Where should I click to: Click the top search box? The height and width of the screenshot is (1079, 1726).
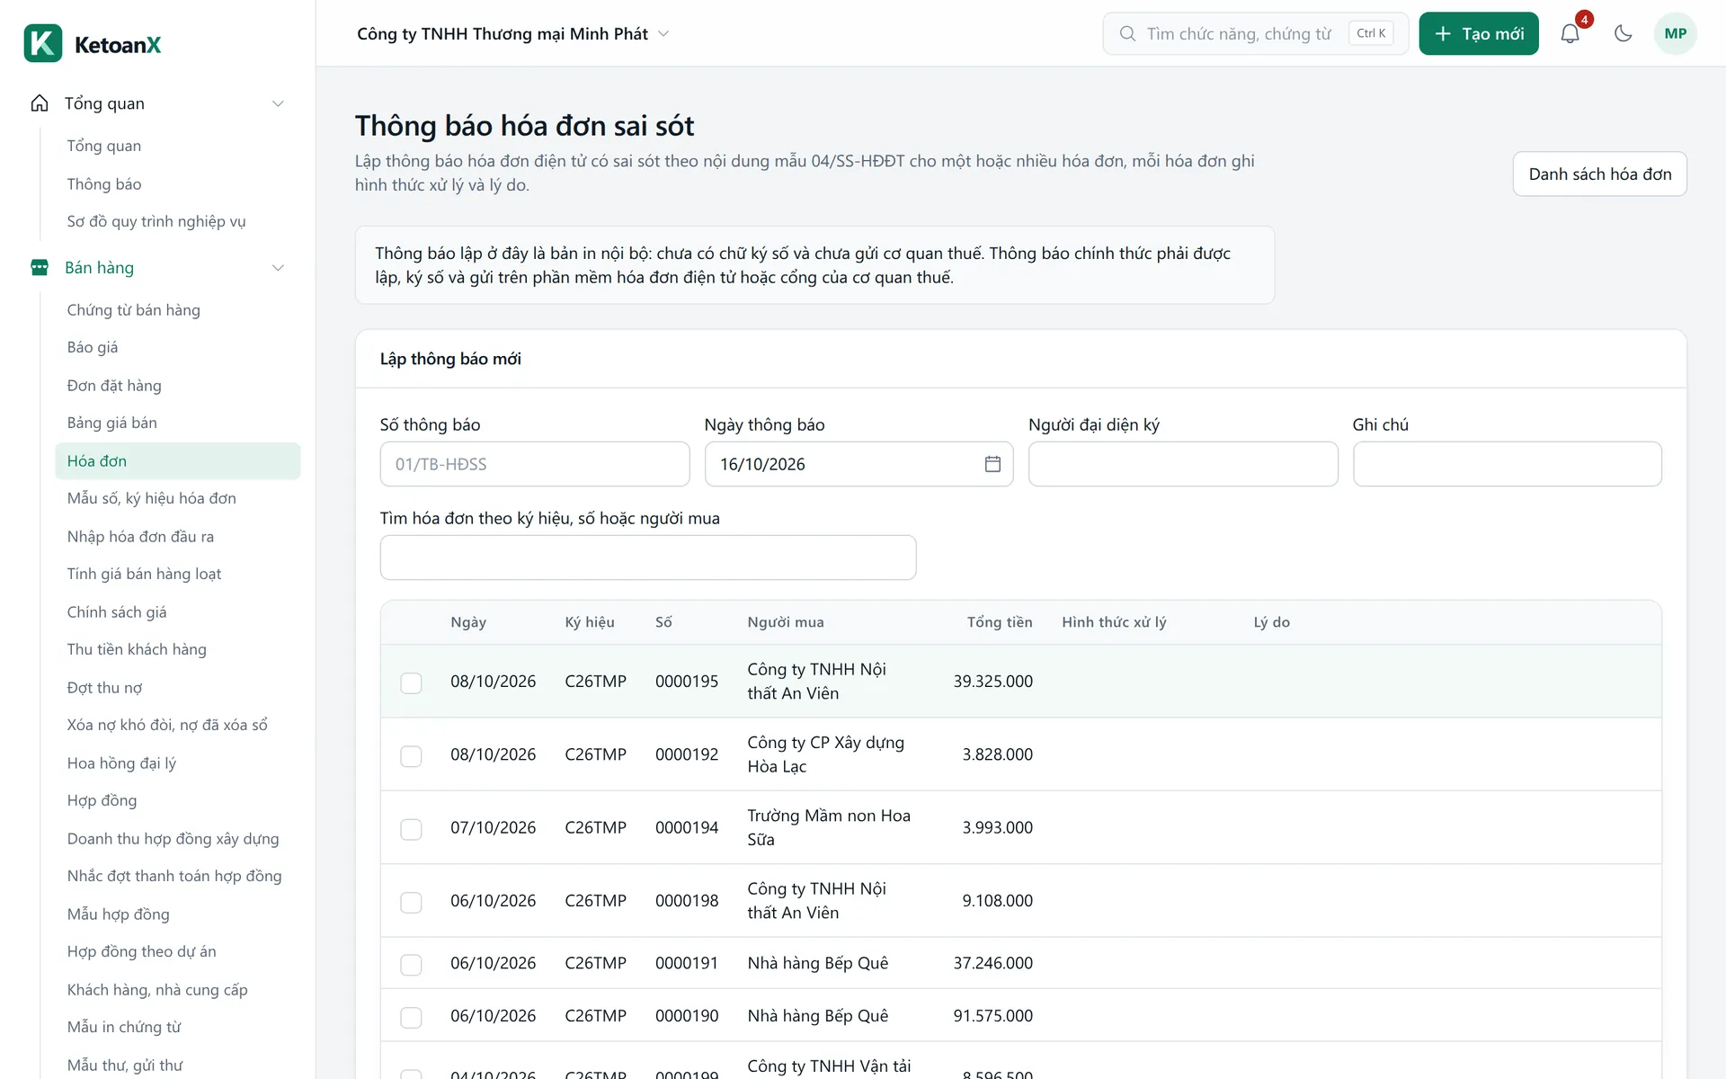click(x=1255, y=33)
